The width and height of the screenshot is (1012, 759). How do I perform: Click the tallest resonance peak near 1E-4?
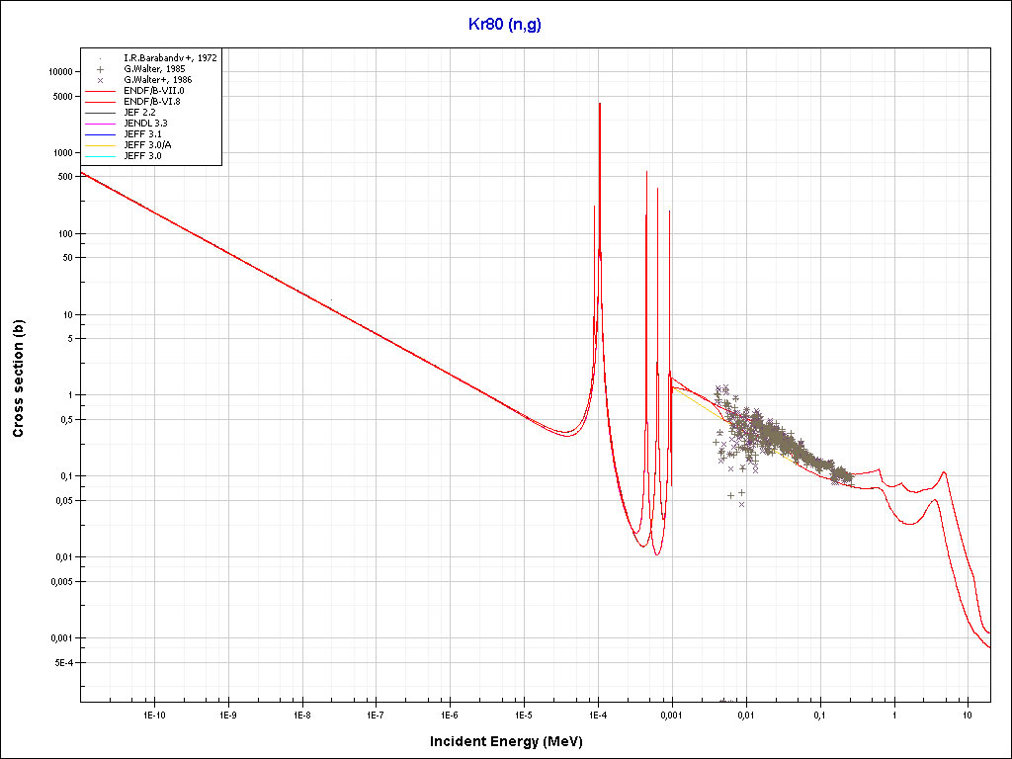[x=599, y=105]
